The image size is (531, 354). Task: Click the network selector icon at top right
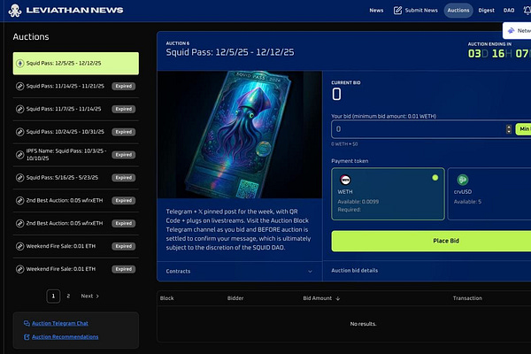[x=511, y=31]
